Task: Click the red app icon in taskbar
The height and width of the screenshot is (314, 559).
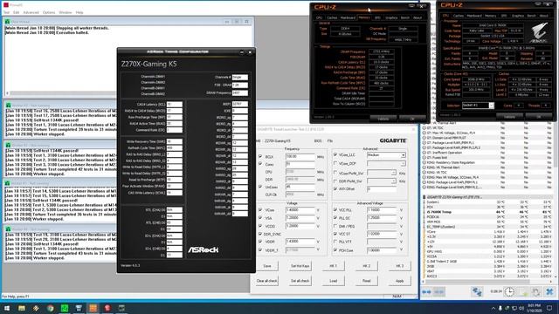Action: tap(107, 308)
